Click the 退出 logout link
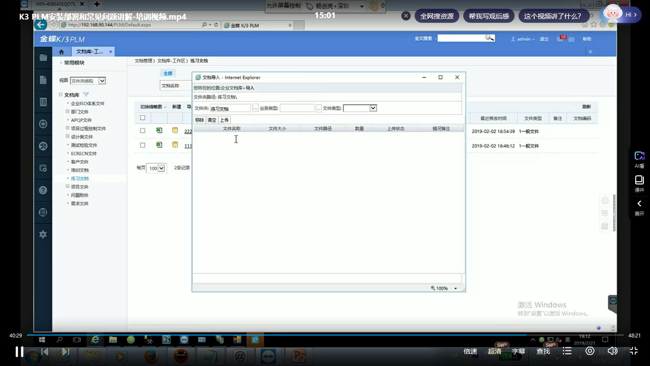 544,39
